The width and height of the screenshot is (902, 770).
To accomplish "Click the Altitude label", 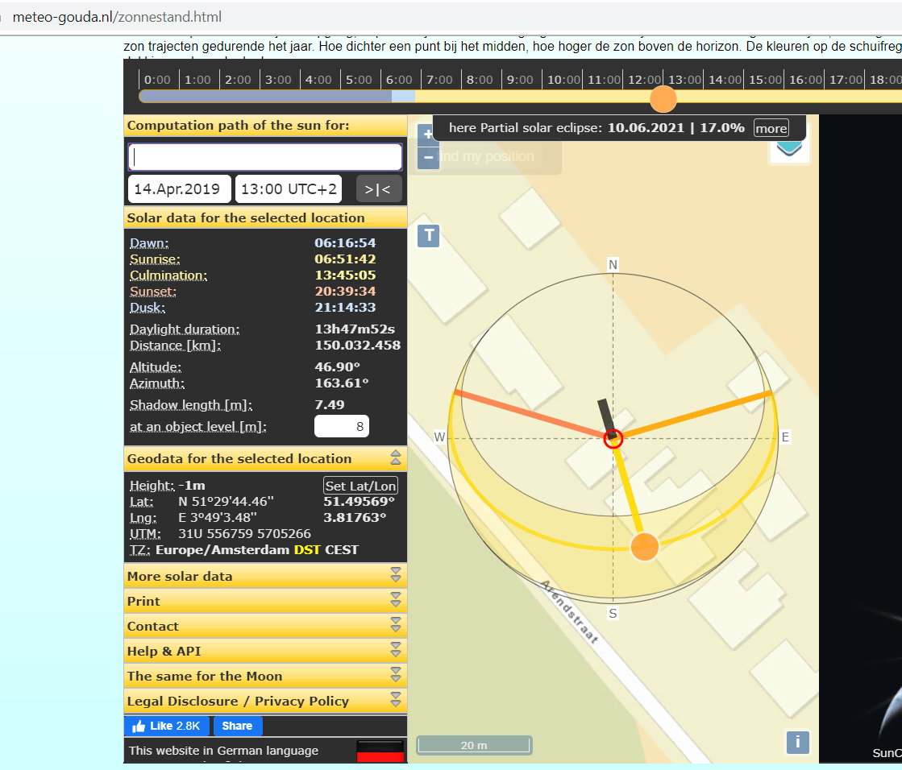I will coord(156,367).
